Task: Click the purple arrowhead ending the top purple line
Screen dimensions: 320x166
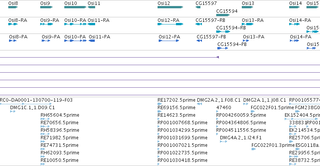Action: click(x=218, y=57)
